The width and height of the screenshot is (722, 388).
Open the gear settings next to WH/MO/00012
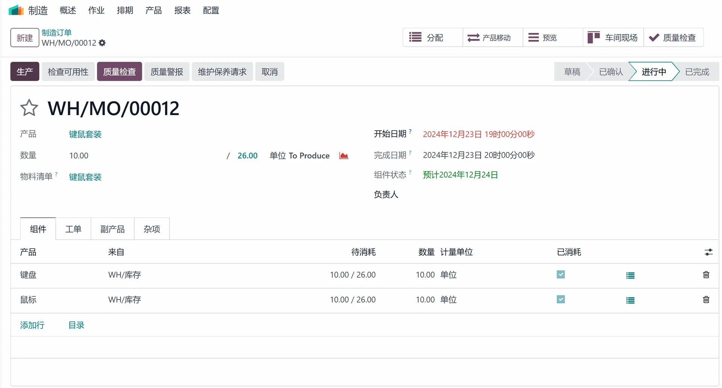[x=102, y=43]
